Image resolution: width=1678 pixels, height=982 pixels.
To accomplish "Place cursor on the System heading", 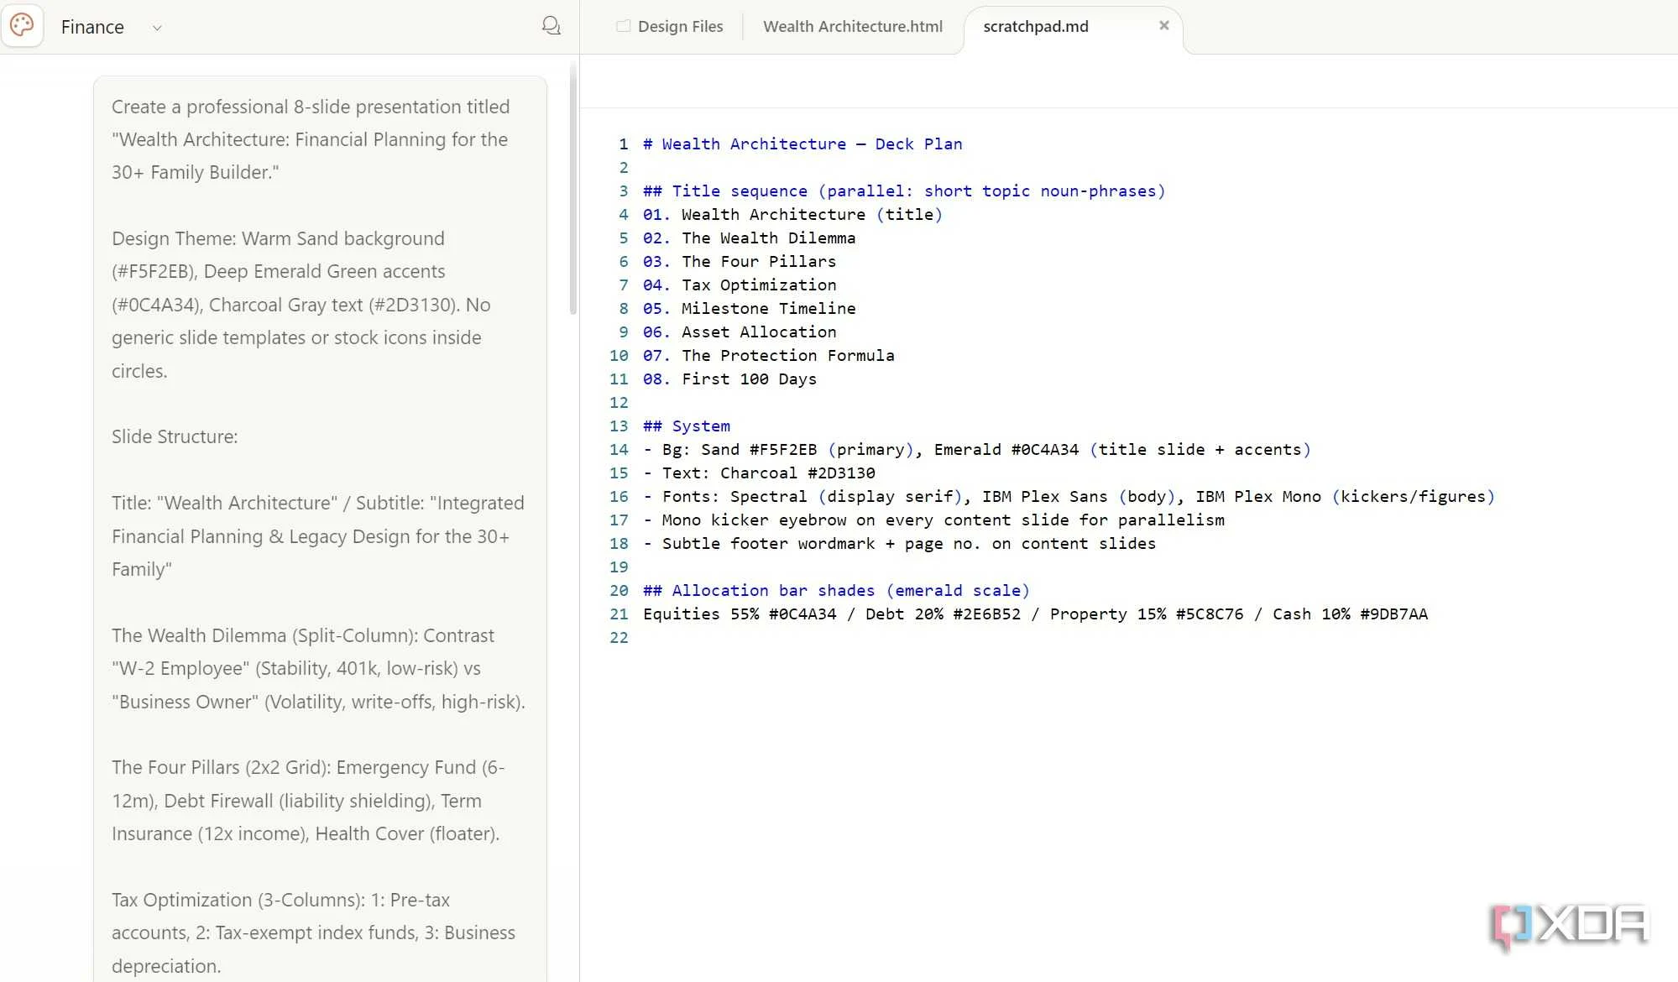I will pyautogui.click(x=687, y=426).
